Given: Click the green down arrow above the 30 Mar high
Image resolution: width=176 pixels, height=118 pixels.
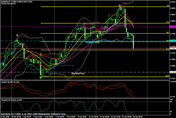Looking at the screenshot, I should click(17, 35).
